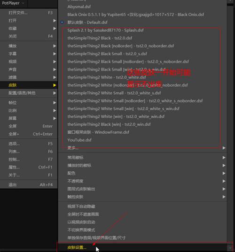235x252 pixels.
Task: Select theSimpleThing2 White [win] tst2.0_white_win.dsf skin
Action: pyautogui.click(x=142, y=116)
